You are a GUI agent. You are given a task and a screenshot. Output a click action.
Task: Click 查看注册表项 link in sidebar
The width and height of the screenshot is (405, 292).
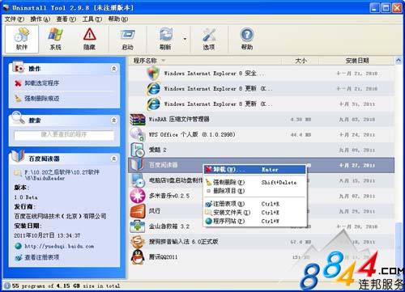point(41,257)
